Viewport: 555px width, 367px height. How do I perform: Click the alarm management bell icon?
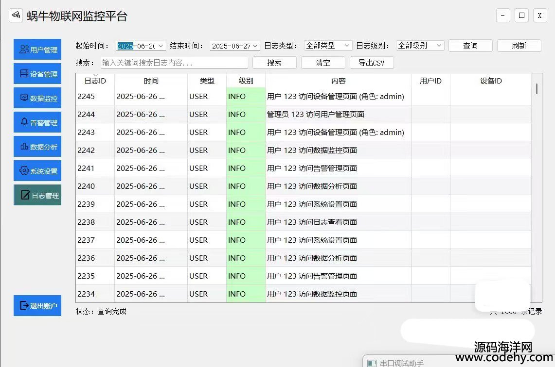coord(24,122)
